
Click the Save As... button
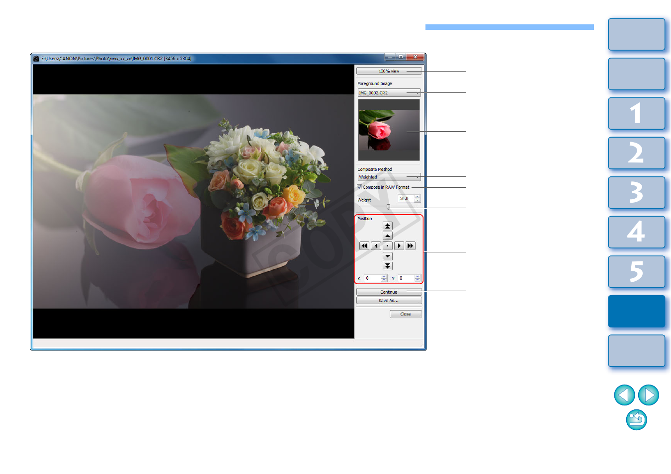coord(389,301)
